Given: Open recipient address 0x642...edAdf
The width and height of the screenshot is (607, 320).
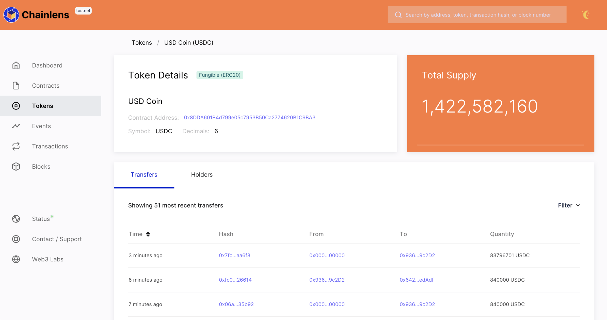Looking at the screenshot, I should (417, 280).
